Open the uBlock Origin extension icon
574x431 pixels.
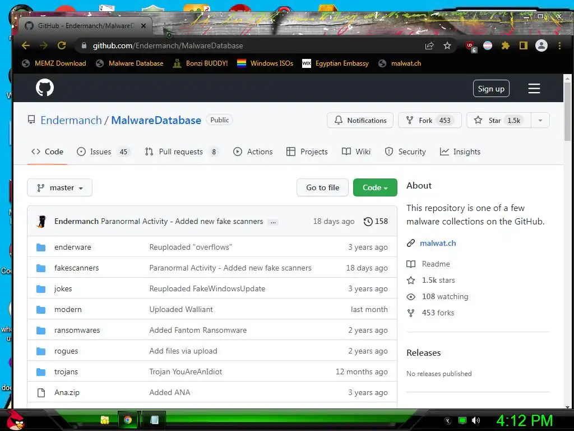tap(471, 46)
